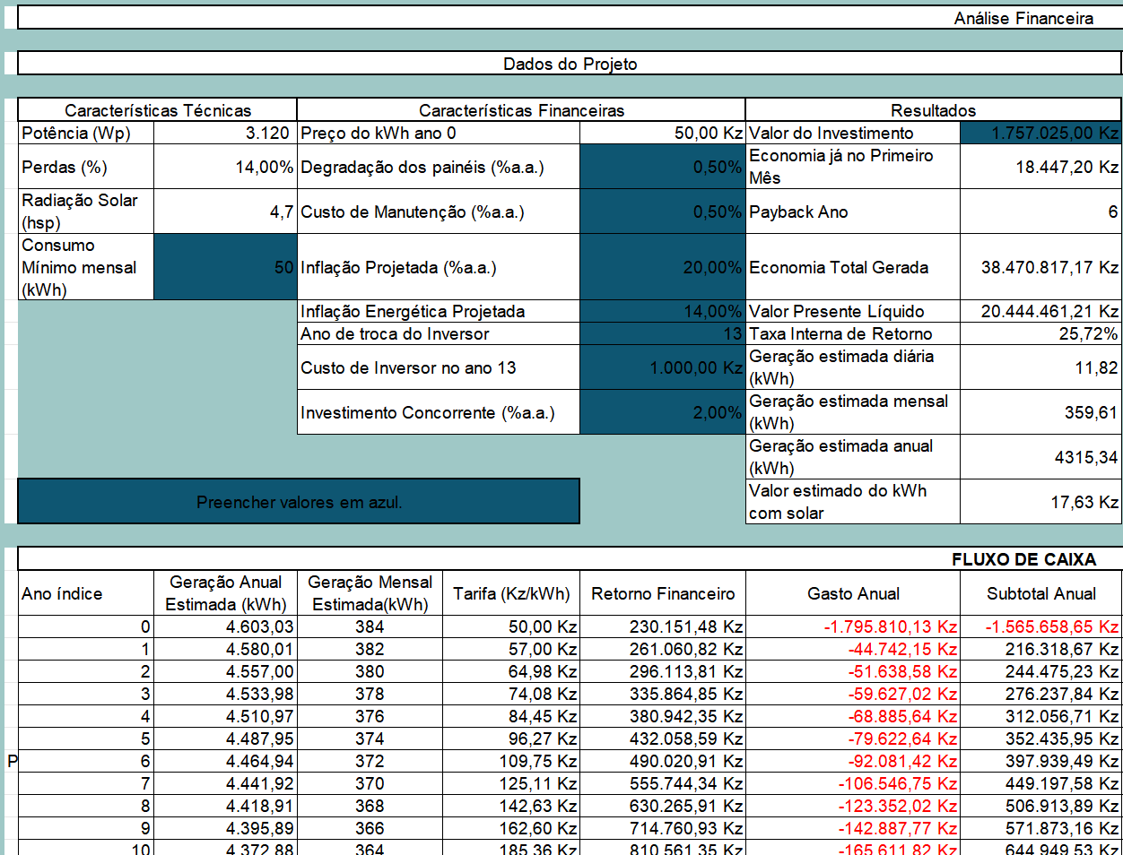Click the FLUXO DE CAIXA heading
The image size is (1123, 855).
coord(1023,559)
